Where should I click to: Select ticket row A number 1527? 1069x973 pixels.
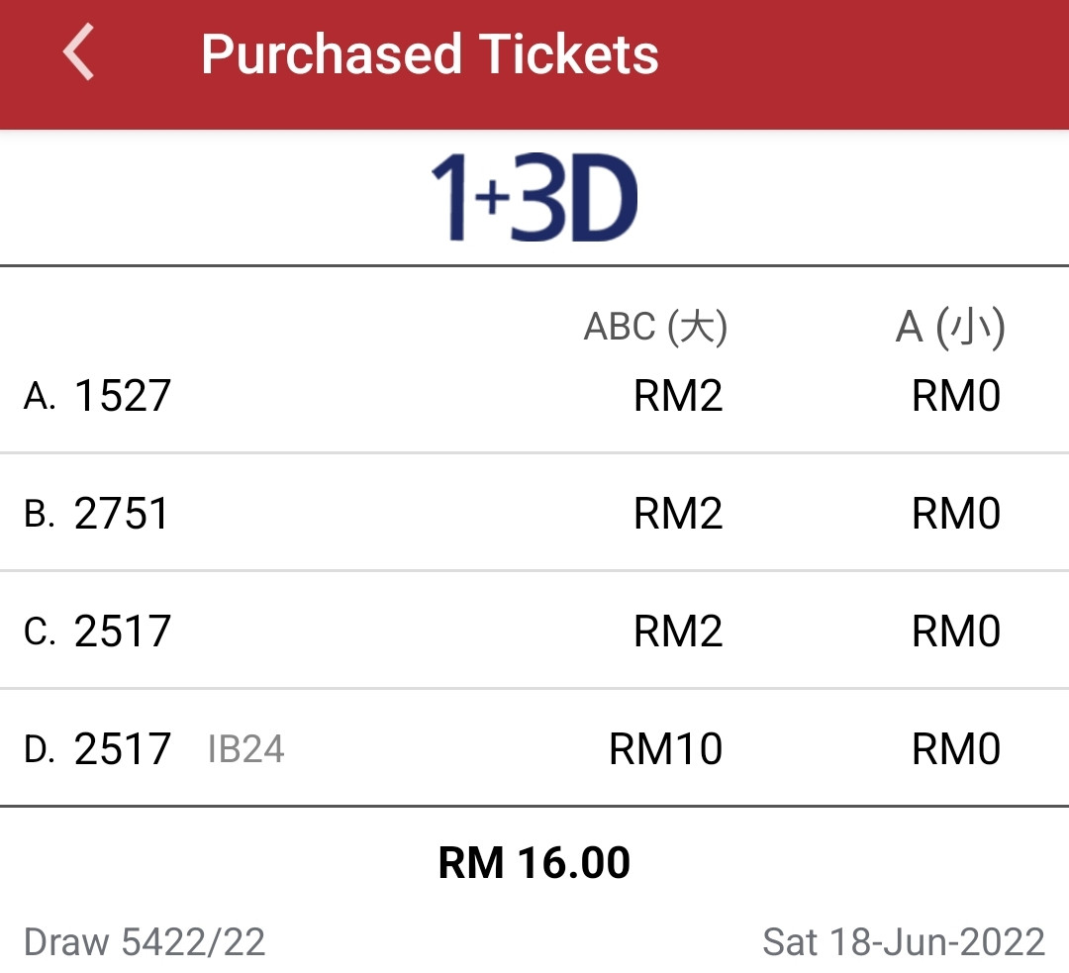pos(122,396)
